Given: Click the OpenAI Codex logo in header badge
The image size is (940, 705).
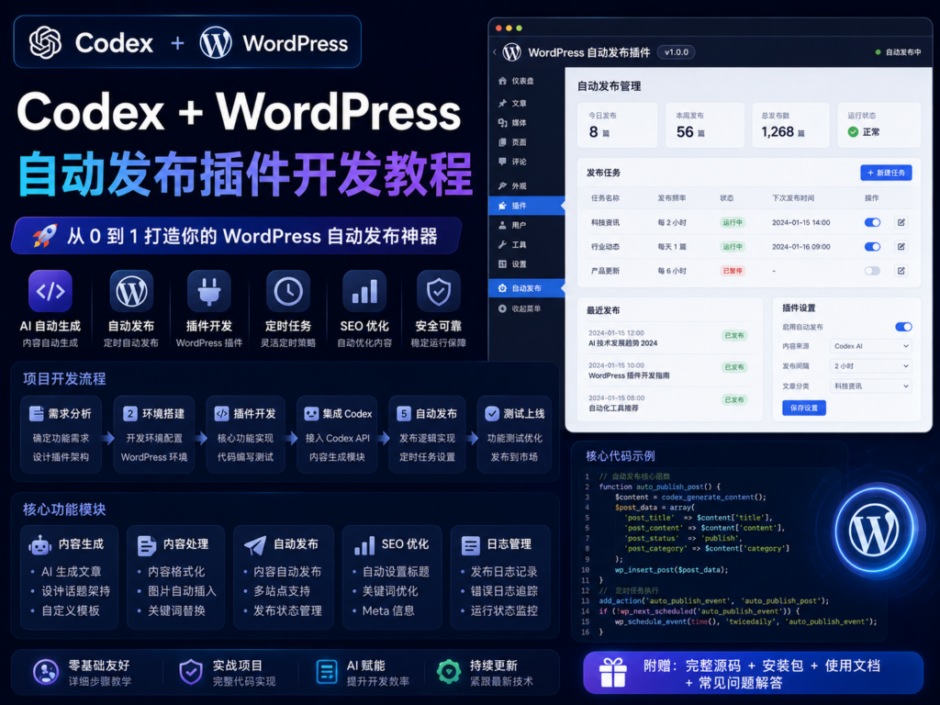Looking at the screenshot, I should [46, 42].
